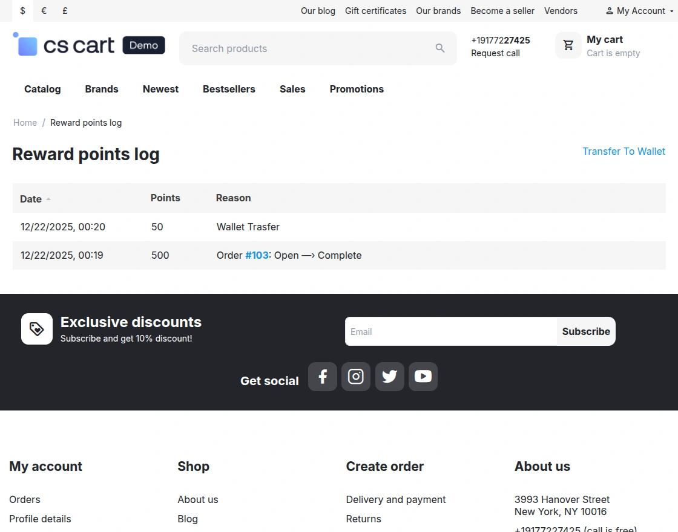The image size is (678, 532).
Task: Click the Request call link
Action: point(495,53)
